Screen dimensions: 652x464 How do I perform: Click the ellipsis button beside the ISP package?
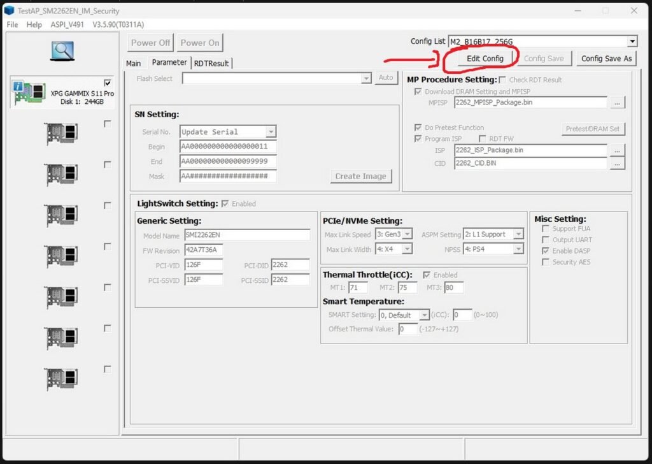(x=617, y=151)
